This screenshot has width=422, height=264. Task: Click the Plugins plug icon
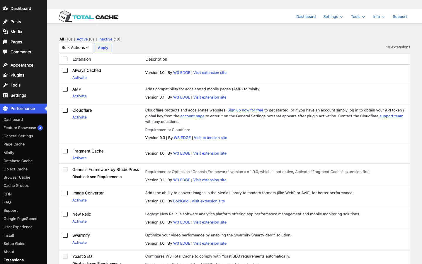click(5, 75)
